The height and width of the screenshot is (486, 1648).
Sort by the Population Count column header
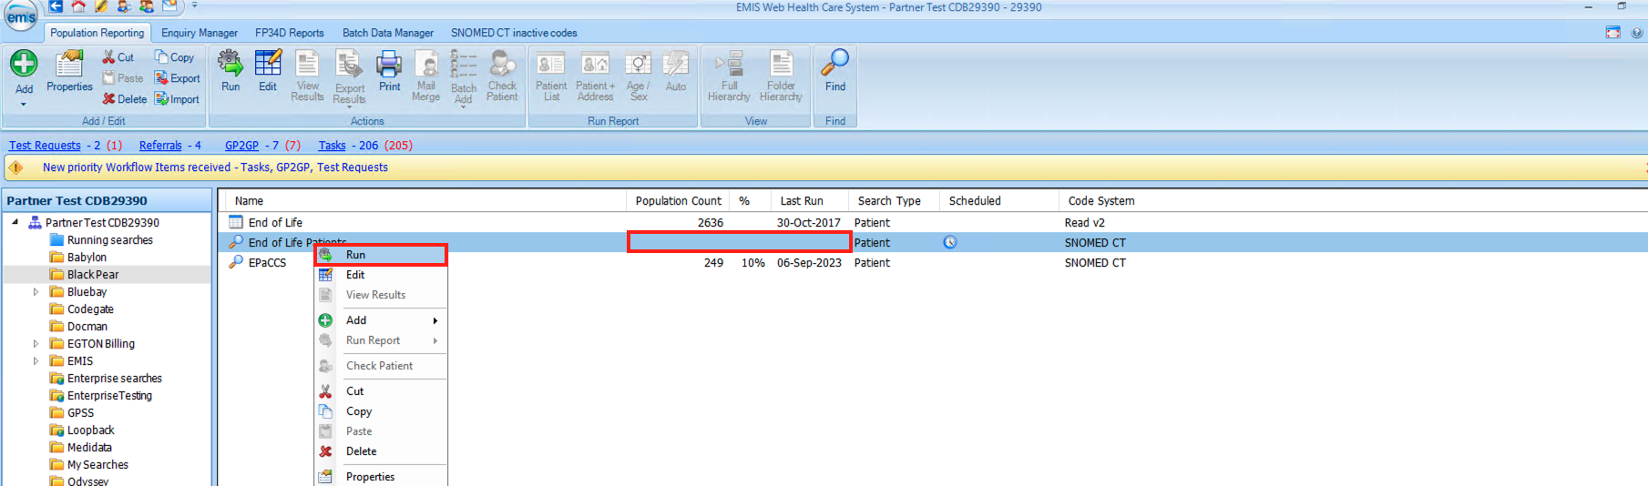[x=678, y=201]
